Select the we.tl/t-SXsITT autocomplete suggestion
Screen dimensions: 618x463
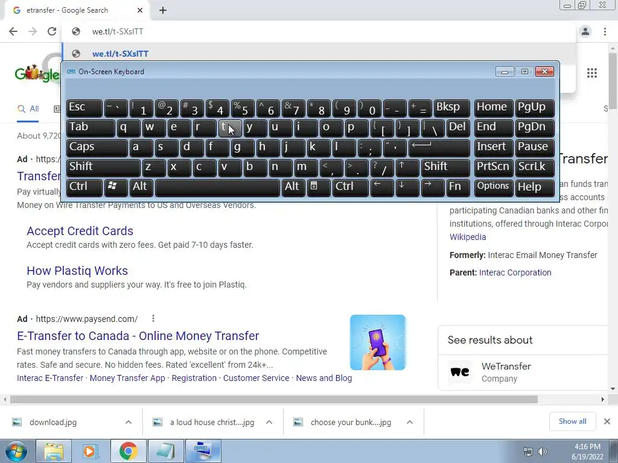click(x=319, y=54)
